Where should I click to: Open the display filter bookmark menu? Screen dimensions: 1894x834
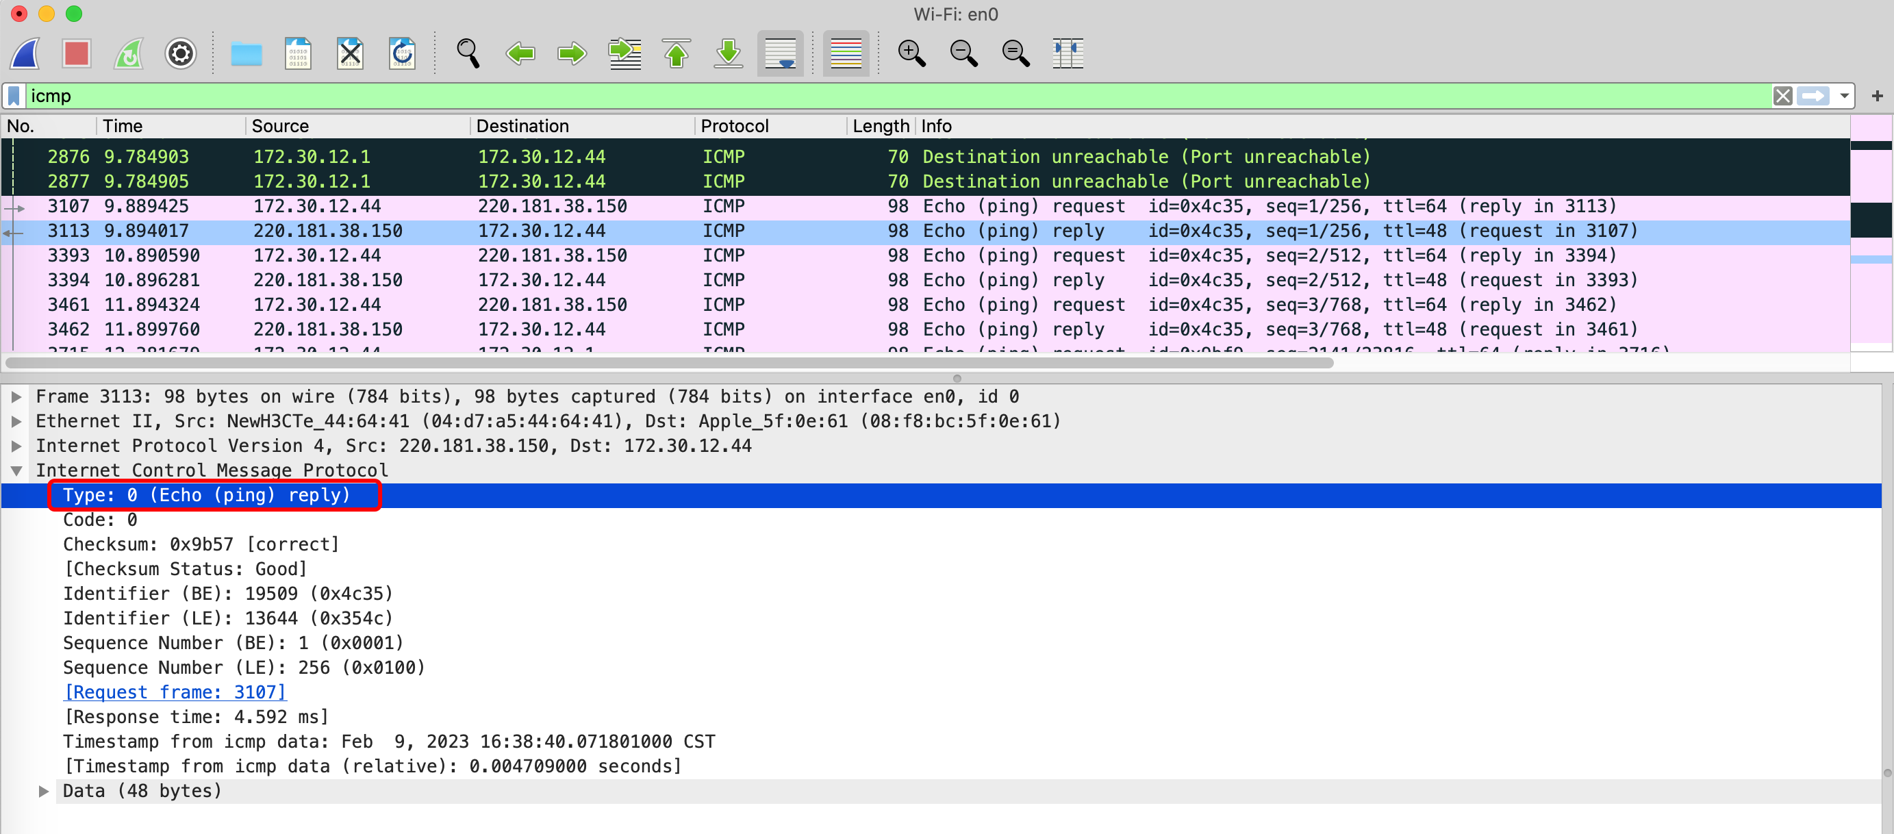click(x=14, y=97)
